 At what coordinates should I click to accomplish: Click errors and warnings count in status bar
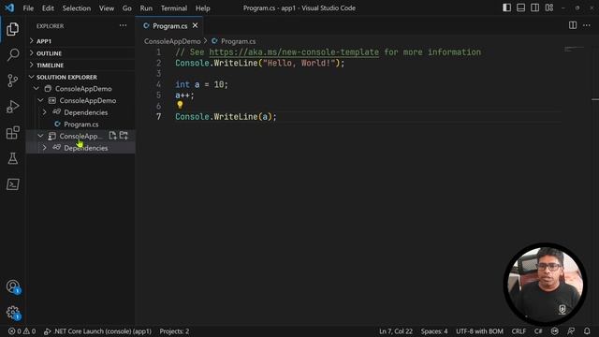(x=22, y=331)
